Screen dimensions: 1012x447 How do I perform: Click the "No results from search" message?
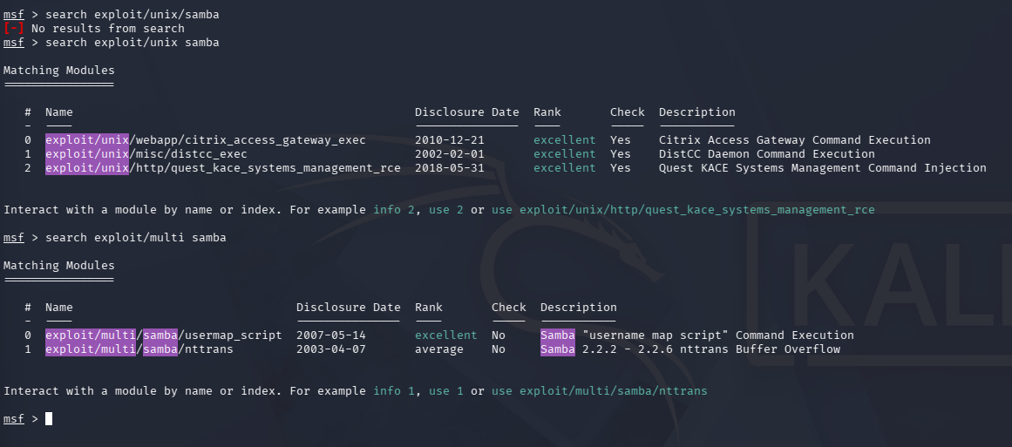click(x=107, y=29)
